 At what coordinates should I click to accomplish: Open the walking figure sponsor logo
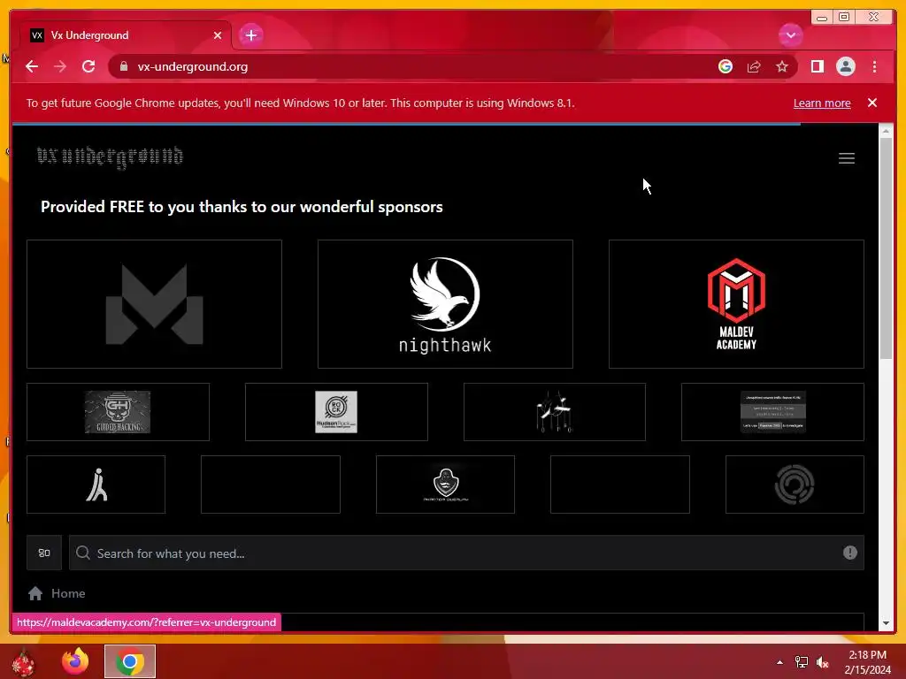96,484
